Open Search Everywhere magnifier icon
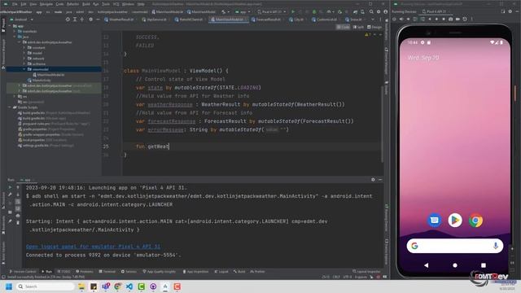The height and width of the screenshot is (293, 521). (x=371, y=11)
